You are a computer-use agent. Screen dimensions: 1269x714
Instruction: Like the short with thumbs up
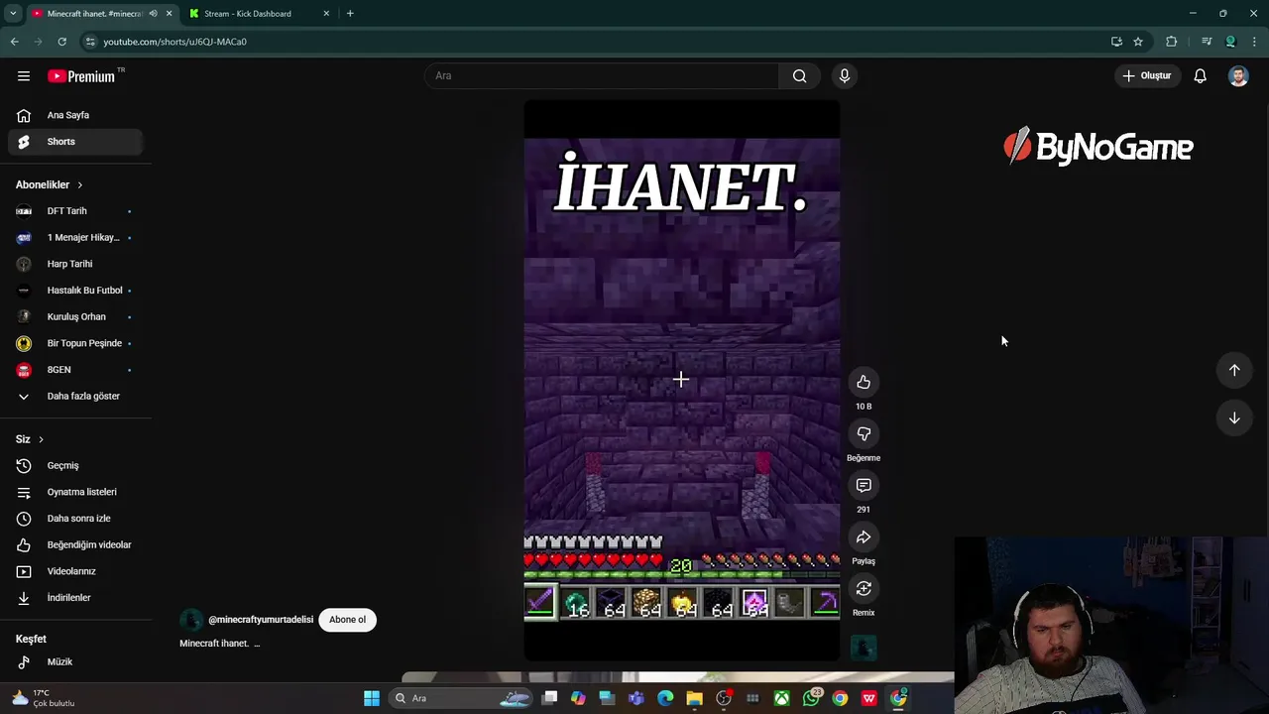pos(864,382)
